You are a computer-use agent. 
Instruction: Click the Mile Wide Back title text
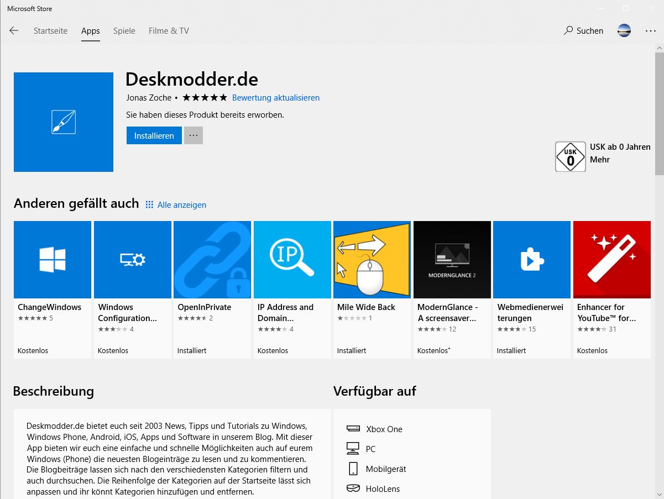(x=366, y=307)
